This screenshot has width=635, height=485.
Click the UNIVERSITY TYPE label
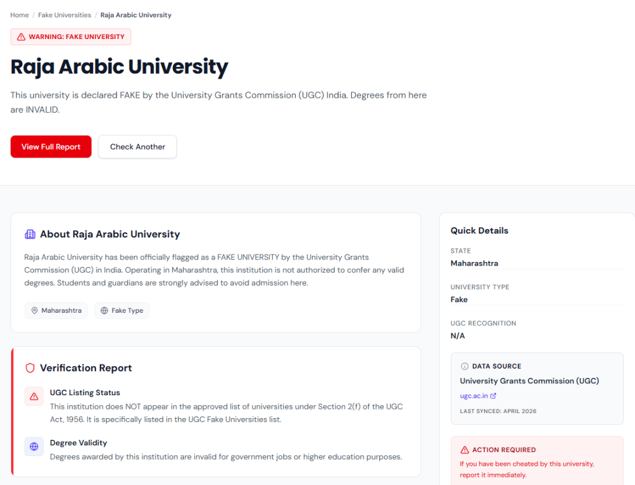[480, 287]
